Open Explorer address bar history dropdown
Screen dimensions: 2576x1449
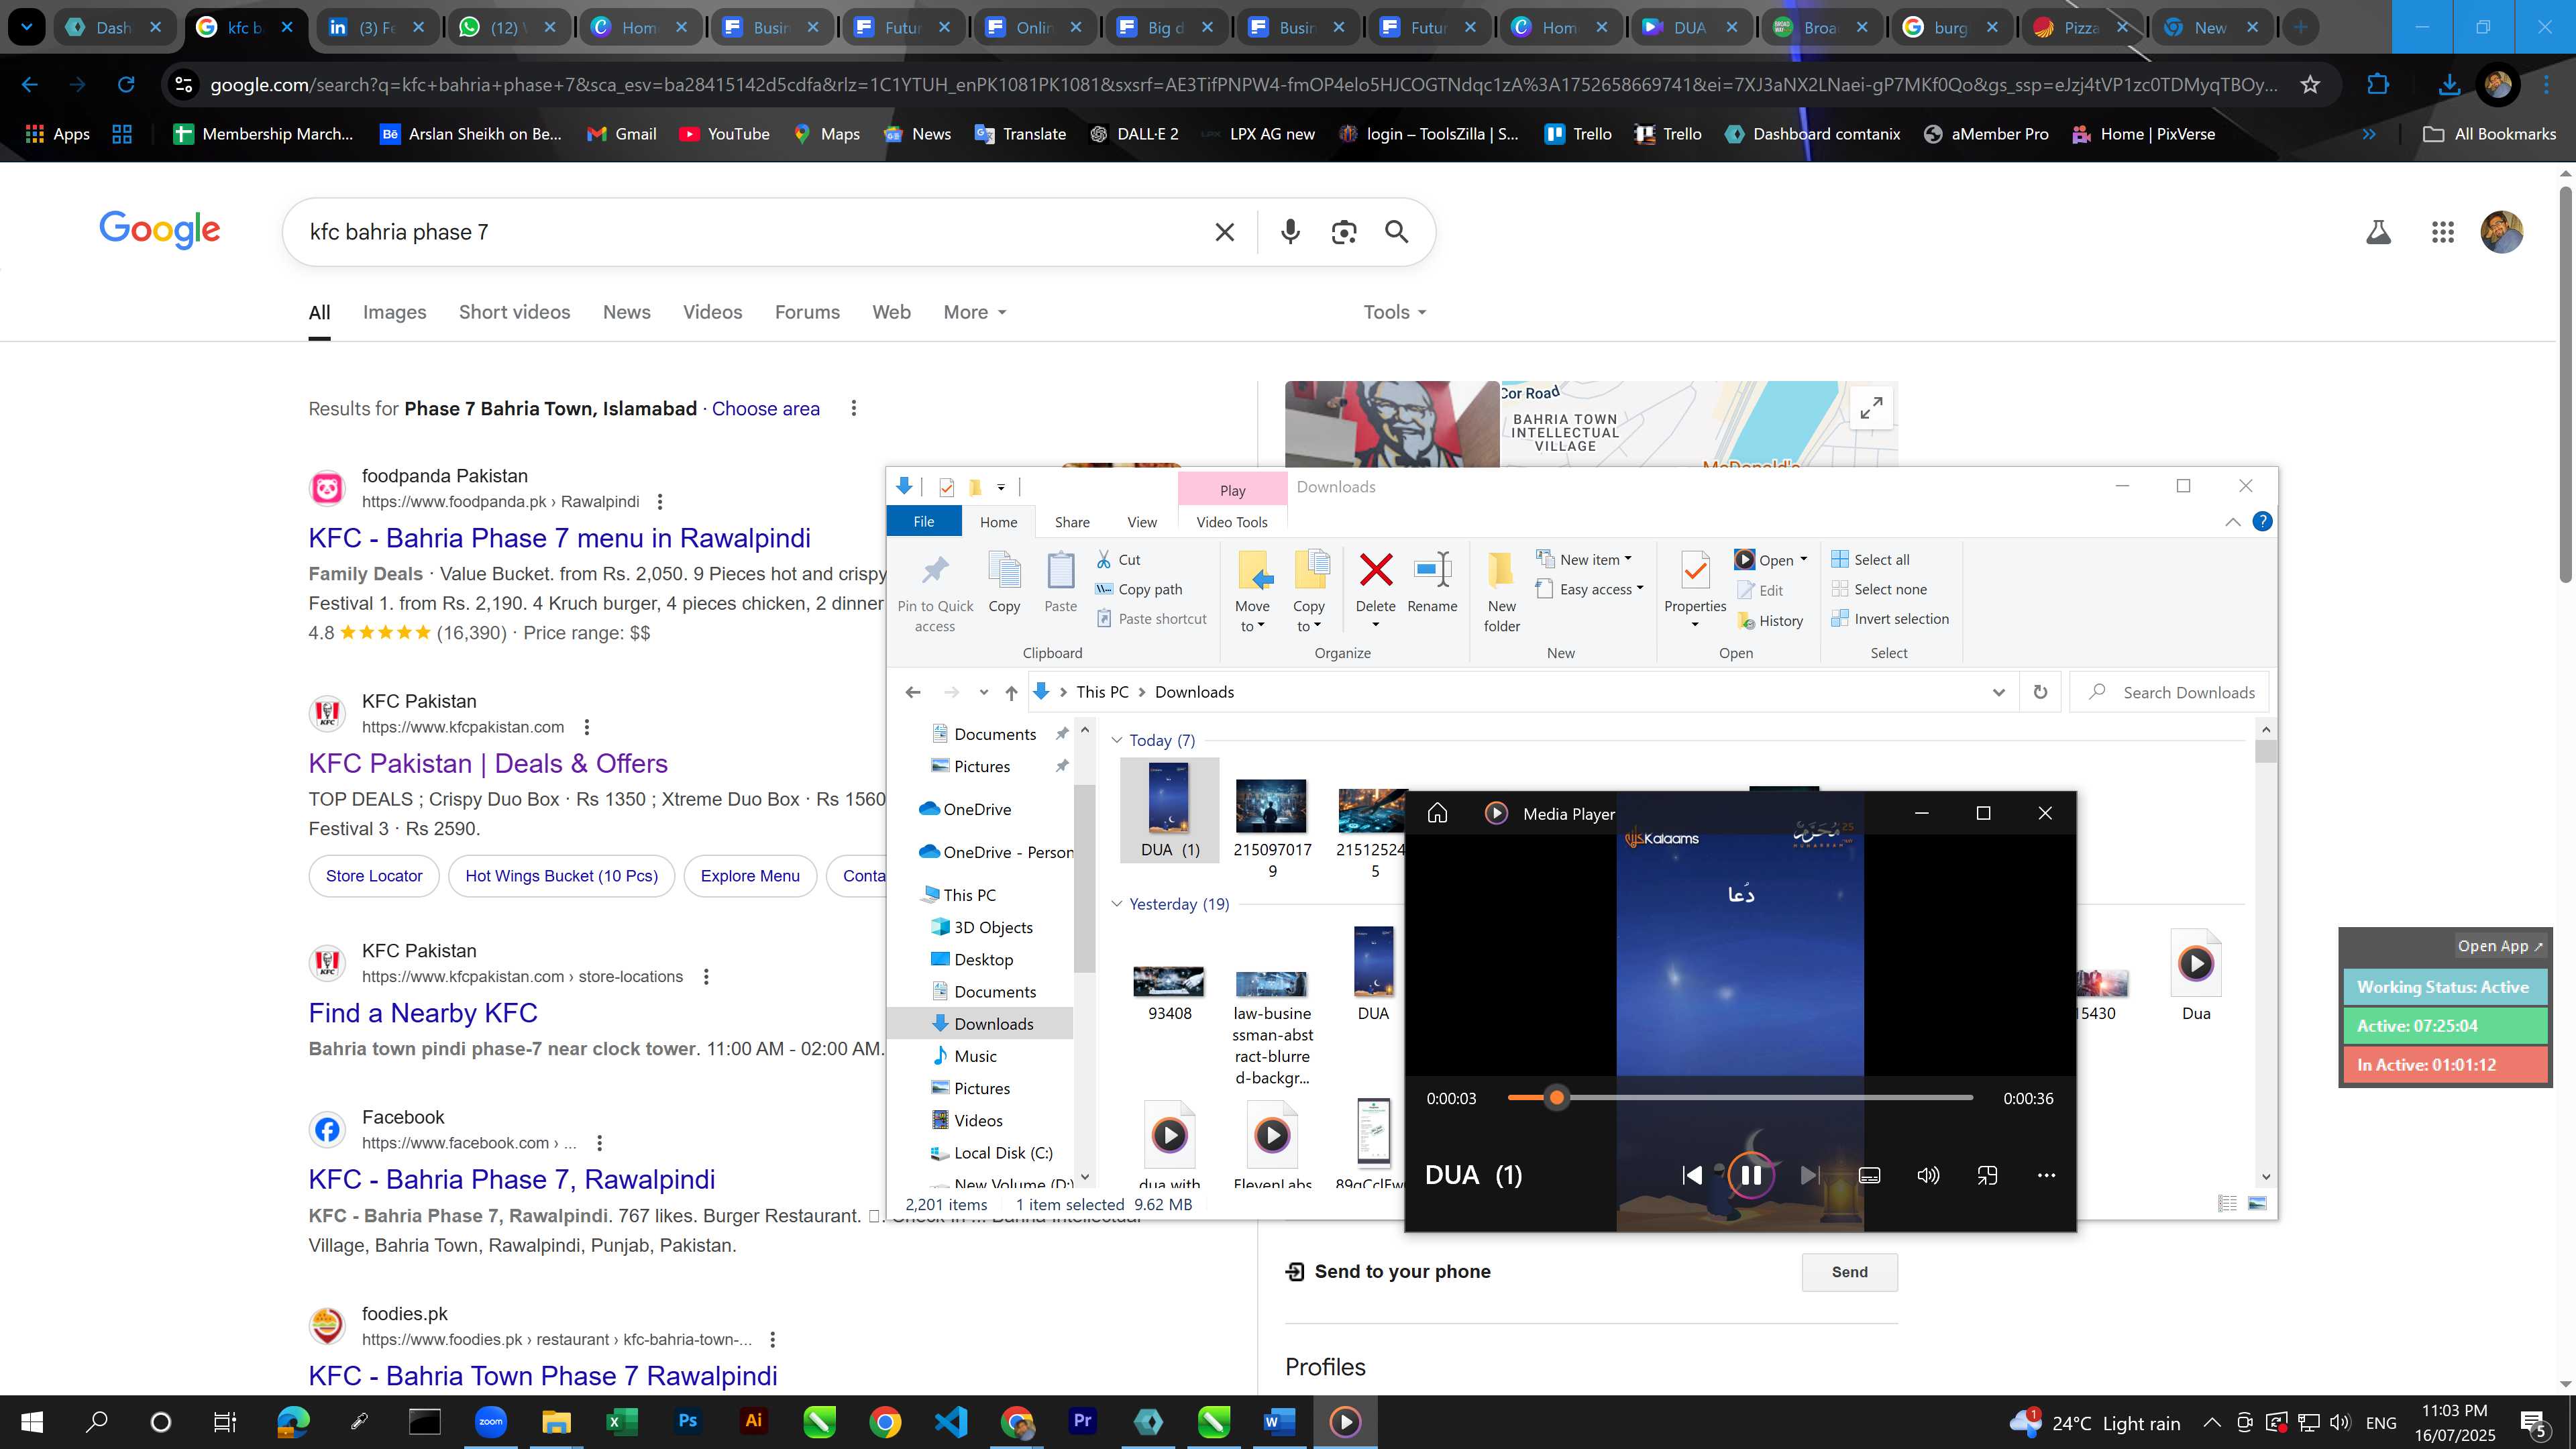[x=1998, y=693]
